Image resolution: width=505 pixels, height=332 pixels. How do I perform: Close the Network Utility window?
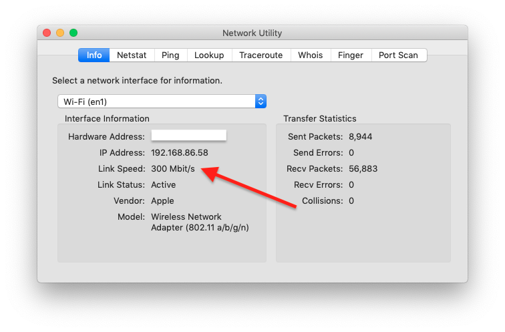(x=47, y=33)
